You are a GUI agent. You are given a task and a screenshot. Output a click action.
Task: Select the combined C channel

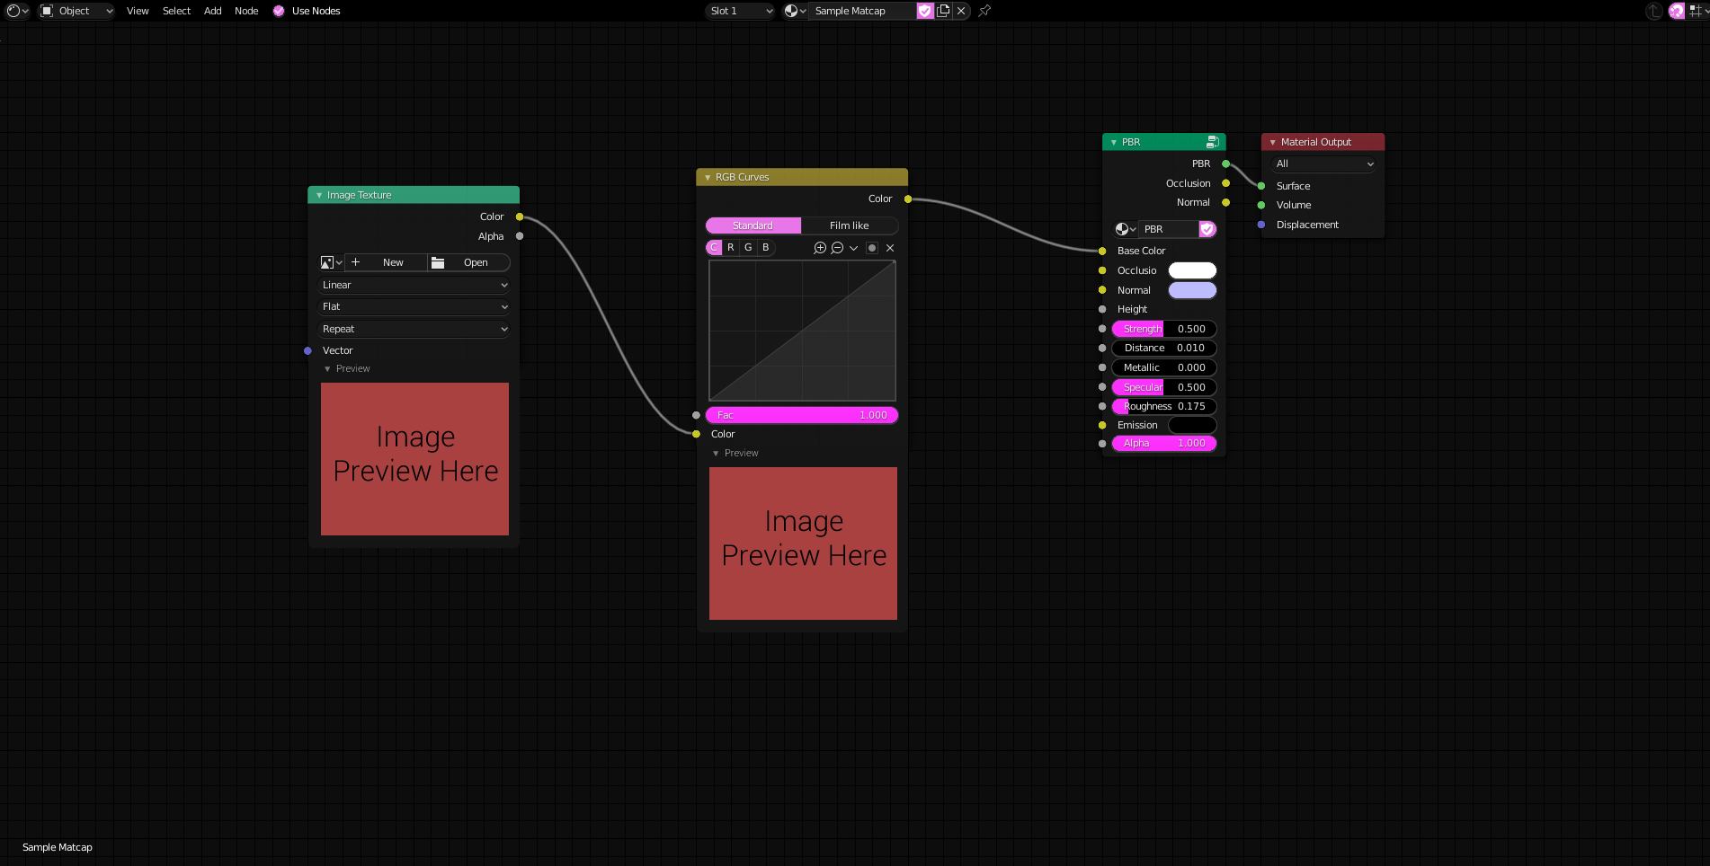click(714, 248)
